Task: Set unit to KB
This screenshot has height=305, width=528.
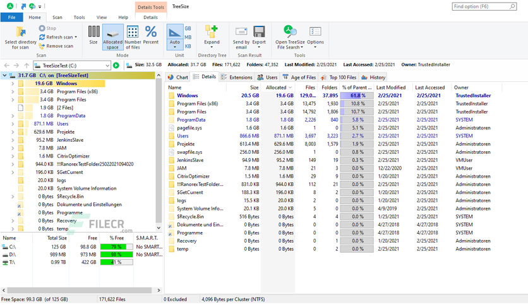Action: 188,46
